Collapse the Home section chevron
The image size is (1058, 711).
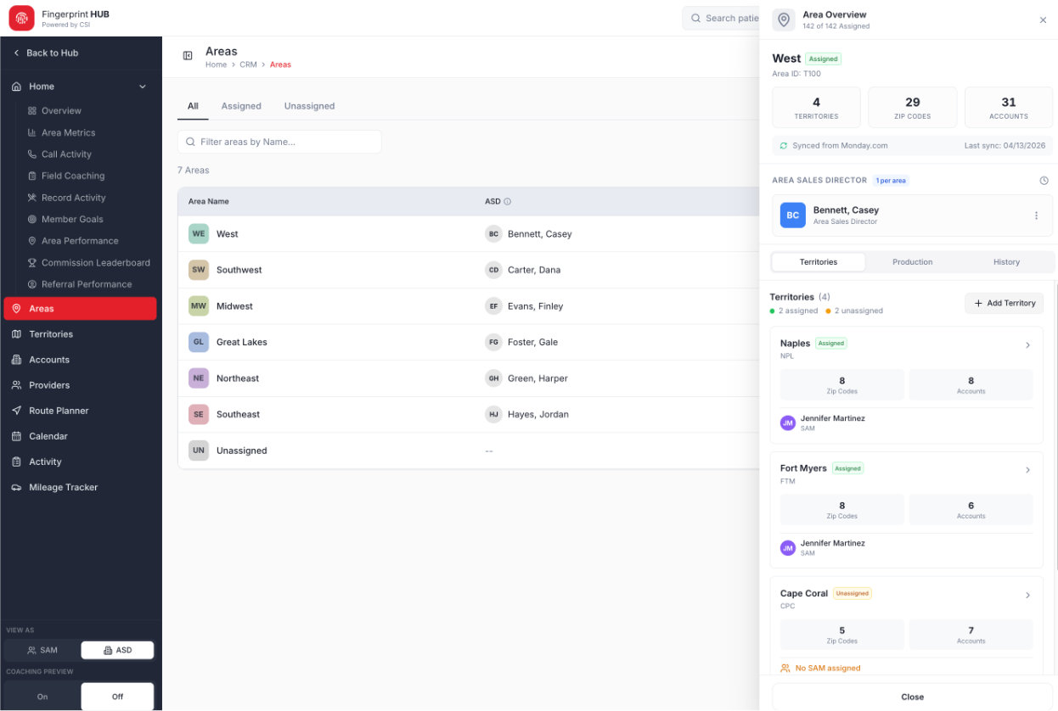tap(143, 87)
